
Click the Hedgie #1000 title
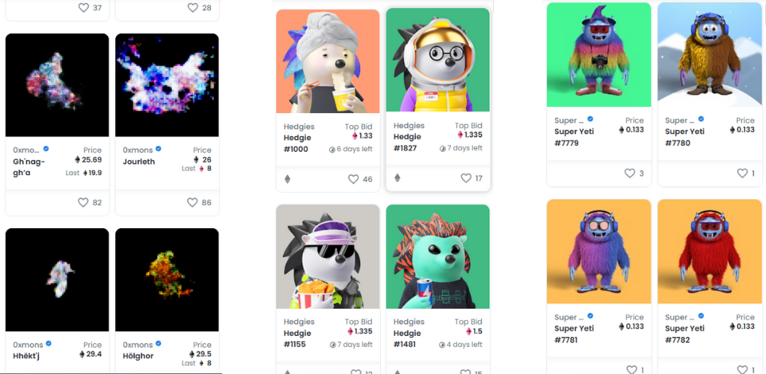tap(297, 144)
